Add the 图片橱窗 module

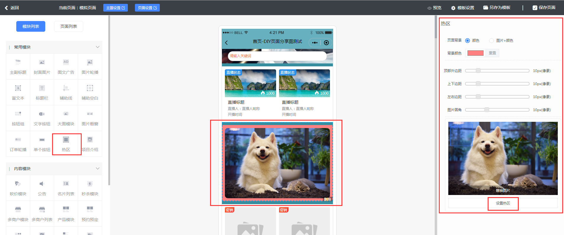90,118
